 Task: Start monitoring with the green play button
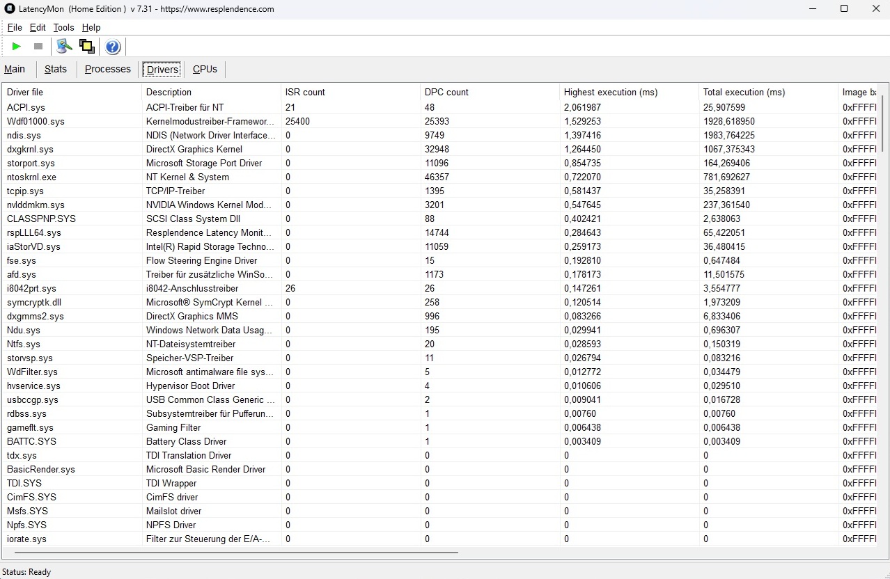pos(17,47)
